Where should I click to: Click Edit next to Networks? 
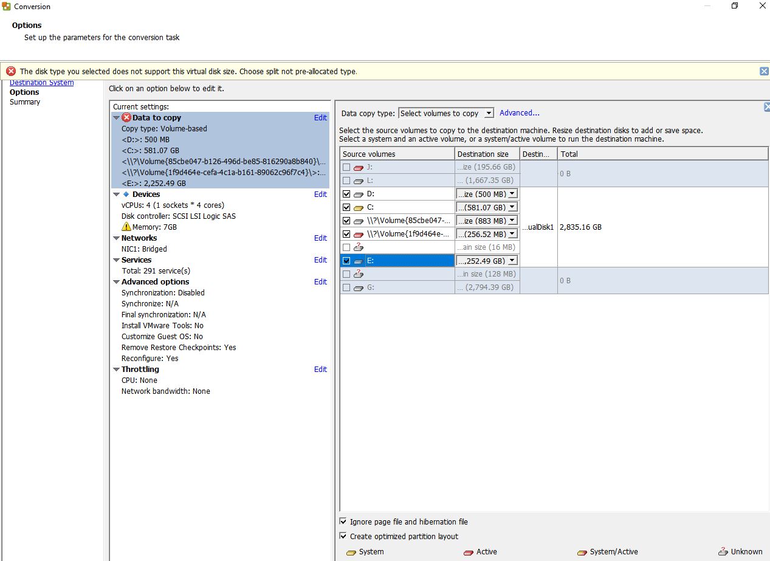click(320, 238)
